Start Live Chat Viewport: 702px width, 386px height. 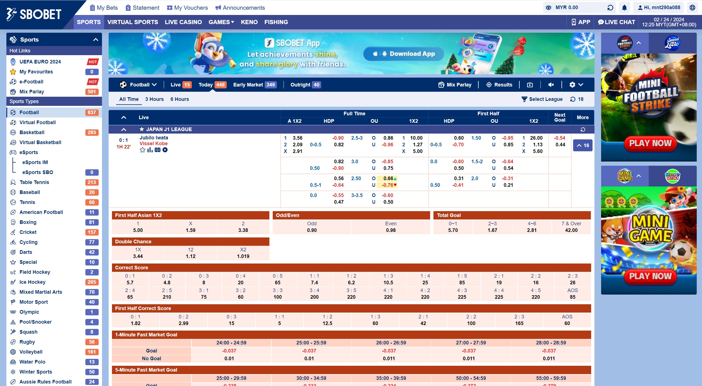point(616,22)
